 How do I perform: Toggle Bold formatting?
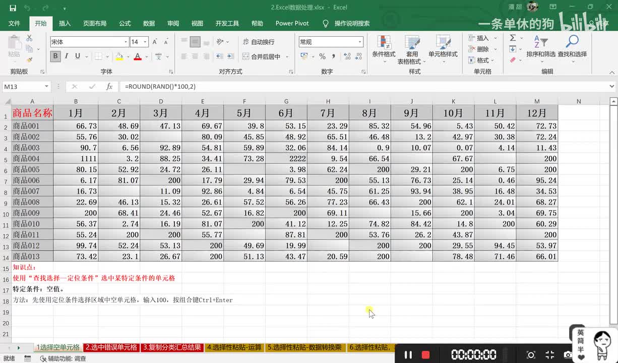tap(55, 56)
